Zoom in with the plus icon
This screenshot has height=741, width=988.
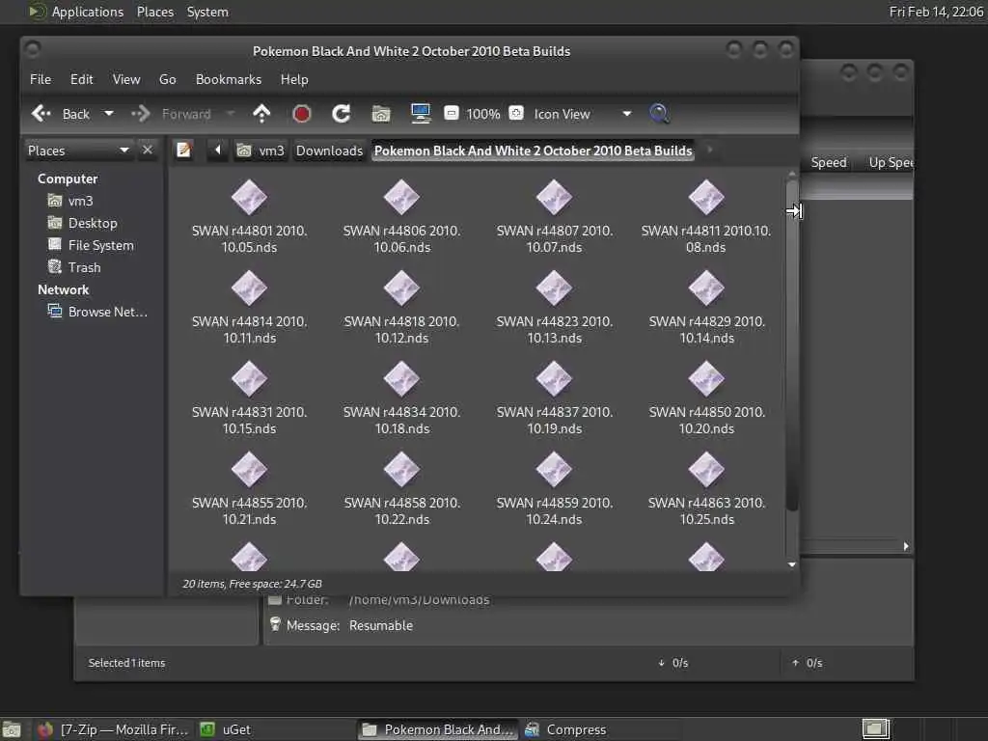516,114
